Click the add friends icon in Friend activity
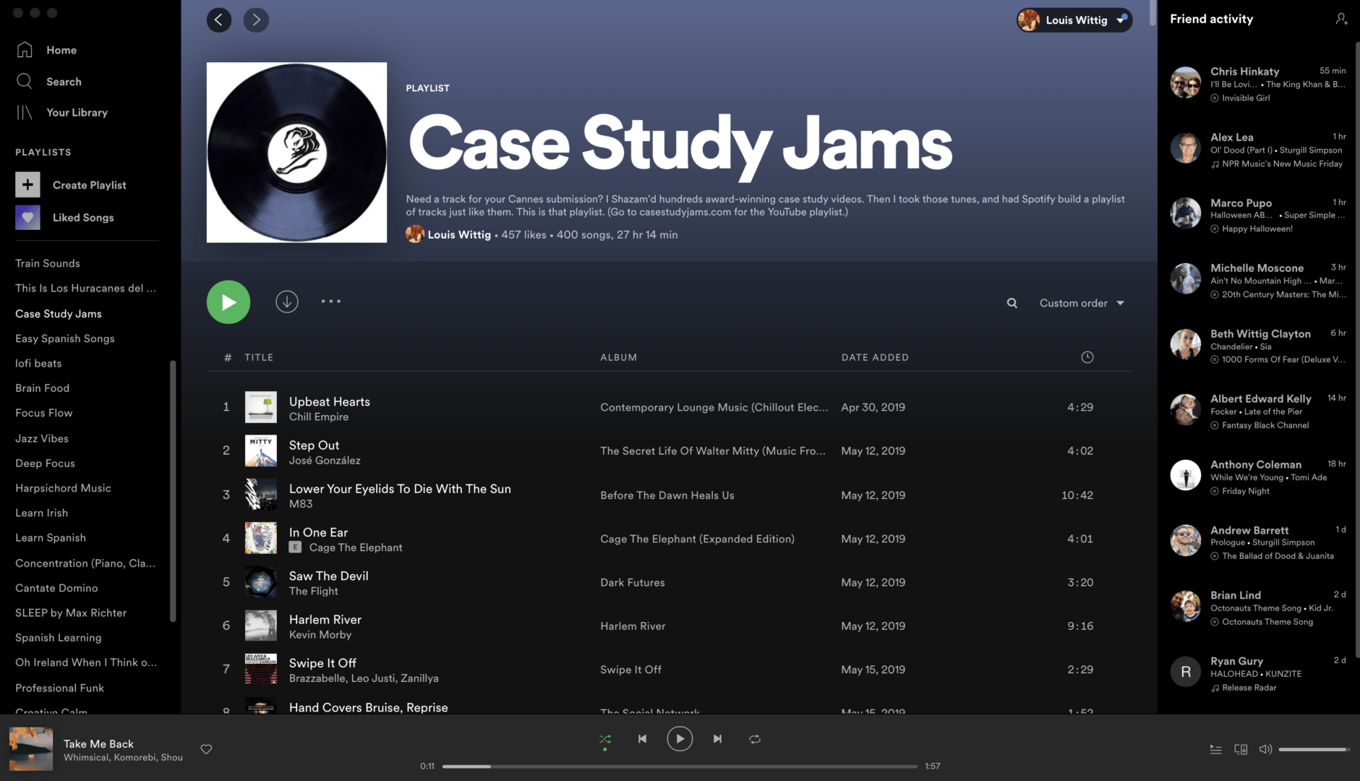This screenshot has height=781, width=1360. point(1341,19)
